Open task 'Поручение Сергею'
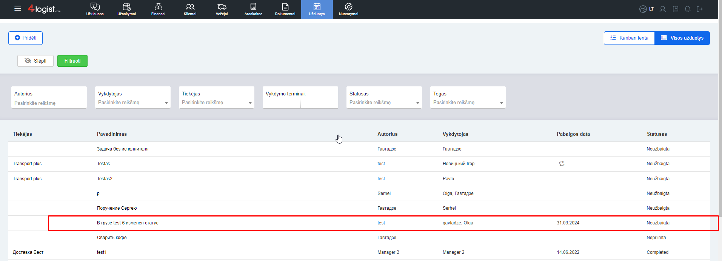This screenshot has width=722, height=261. tap(117, 208)
